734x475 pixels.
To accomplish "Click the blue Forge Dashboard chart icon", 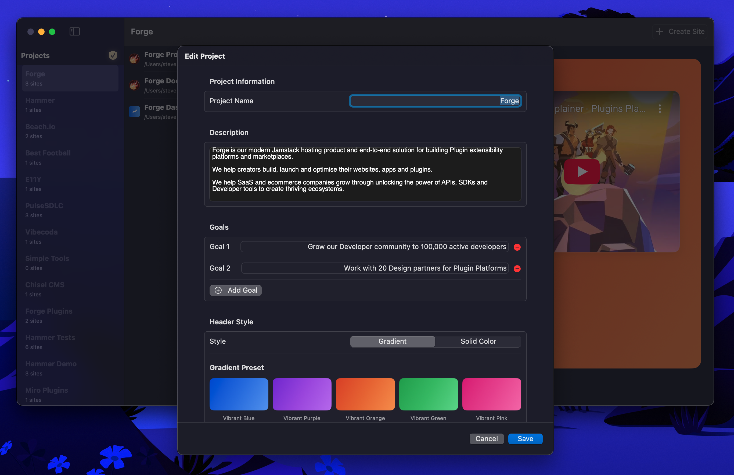I will pos(134,111).
